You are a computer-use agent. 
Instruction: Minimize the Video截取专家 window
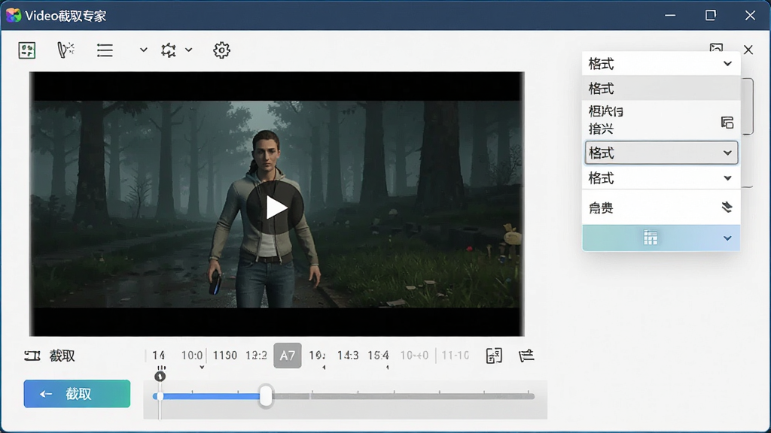coord(670,15)
